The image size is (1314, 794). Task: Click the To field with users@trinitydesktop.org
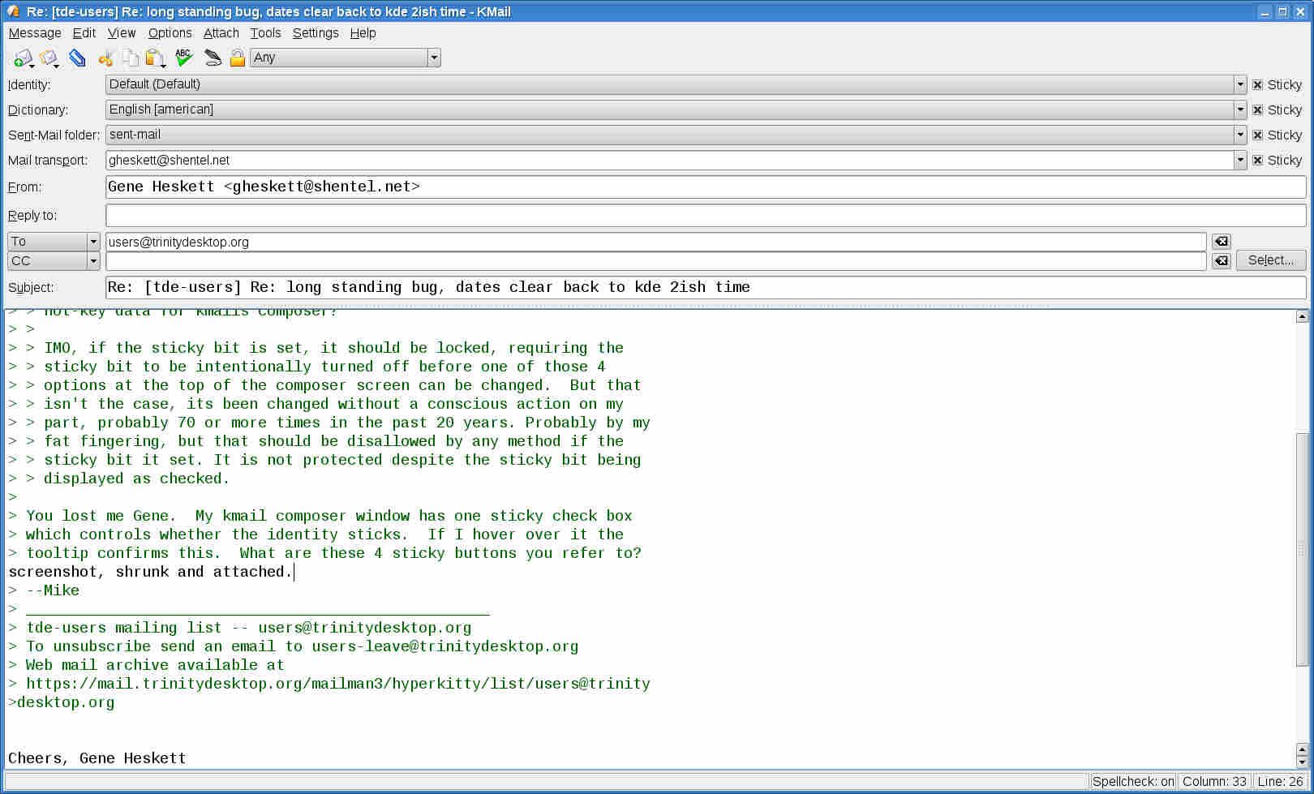pos(656,242)
